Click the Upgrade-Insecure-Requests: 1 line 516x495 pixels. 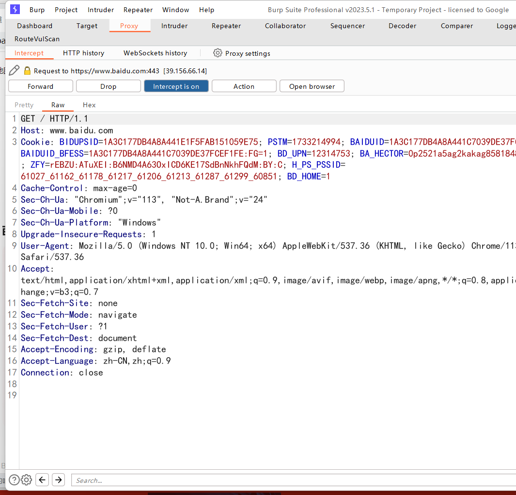[88, 234]
